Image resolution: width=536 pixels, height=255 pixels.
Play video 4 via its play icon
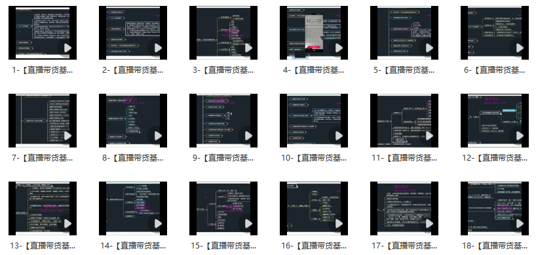pyautogui.click(x=338, y=48)
